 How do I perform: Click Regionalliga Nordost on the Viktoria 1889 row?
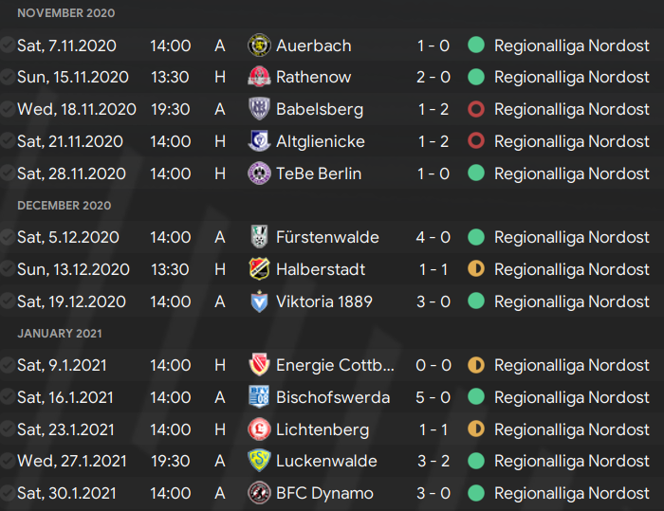pos(572,301)
